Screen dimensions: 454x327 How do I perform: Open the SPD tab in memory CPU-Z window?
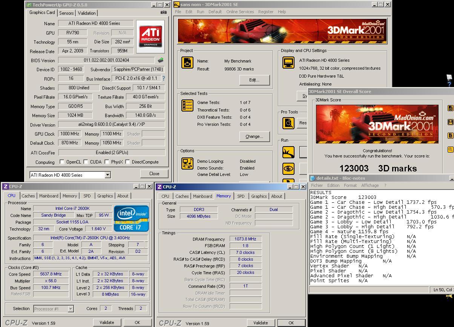point(241,196)
